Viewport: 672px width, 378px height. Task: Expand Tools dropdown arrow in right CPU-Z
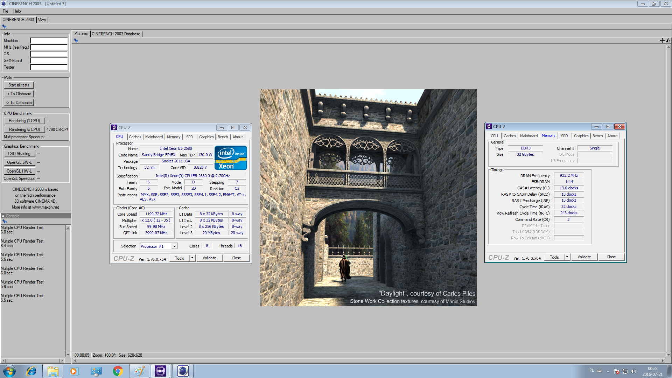pos(567,257)
